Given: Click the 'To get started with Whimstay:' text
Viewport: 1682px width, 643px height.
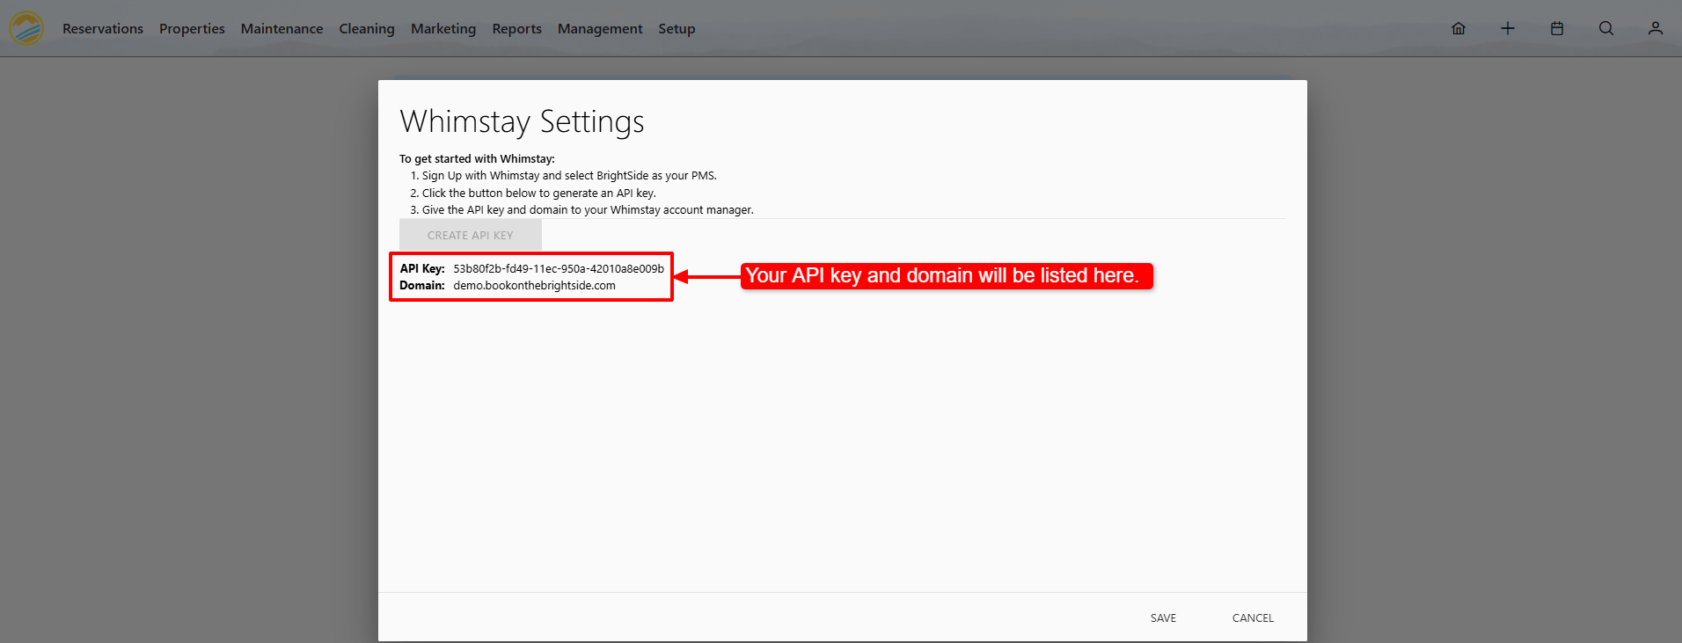Looking at the screenshot, I should [477, 158].
